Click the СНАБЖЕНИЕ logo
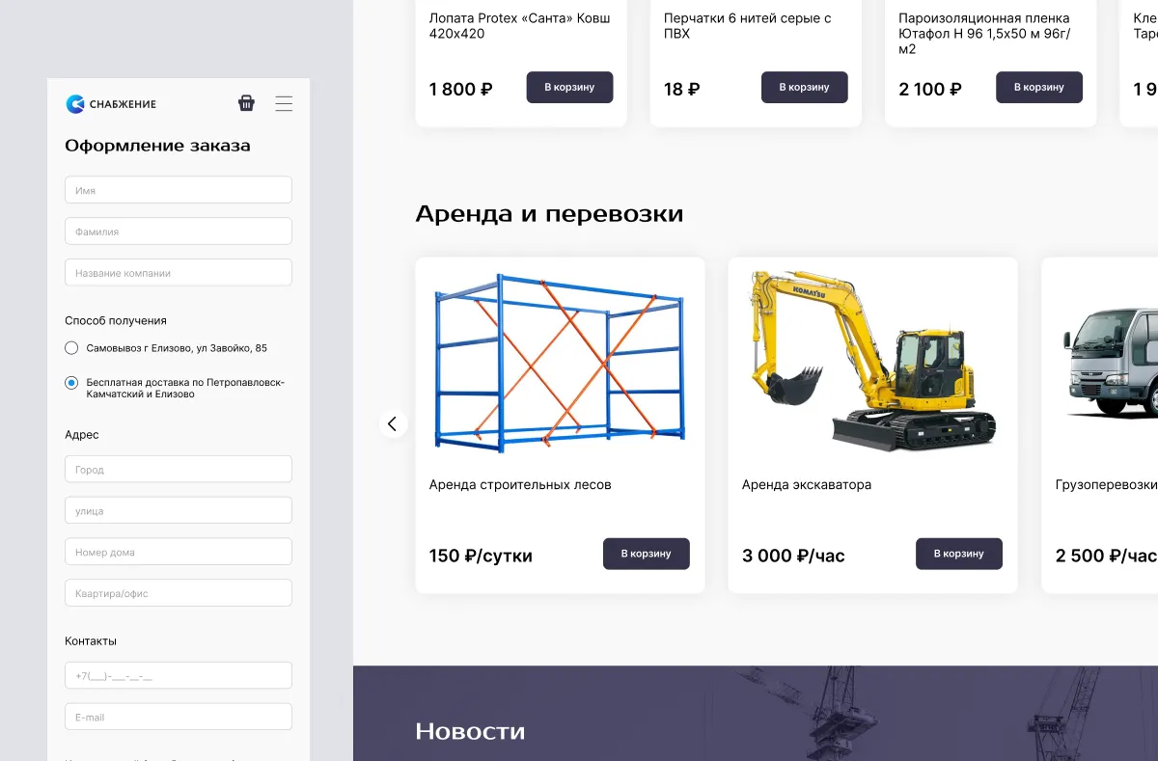 tap(110, 103)
